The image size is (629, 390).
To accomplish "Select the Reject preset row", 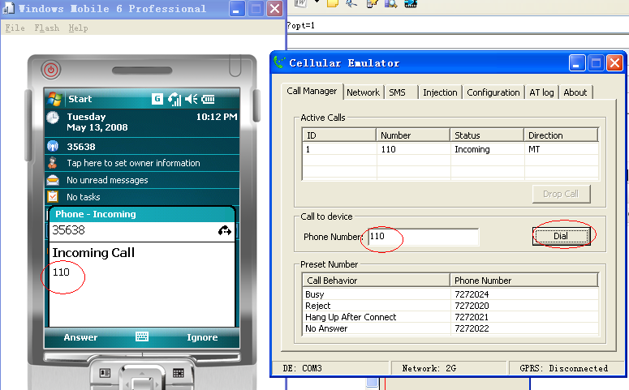I will (x=450, y=306).
